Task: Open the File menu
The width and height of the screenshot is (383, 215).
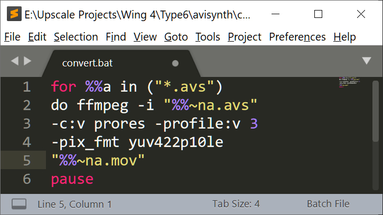Action: [x=12, y=37]
